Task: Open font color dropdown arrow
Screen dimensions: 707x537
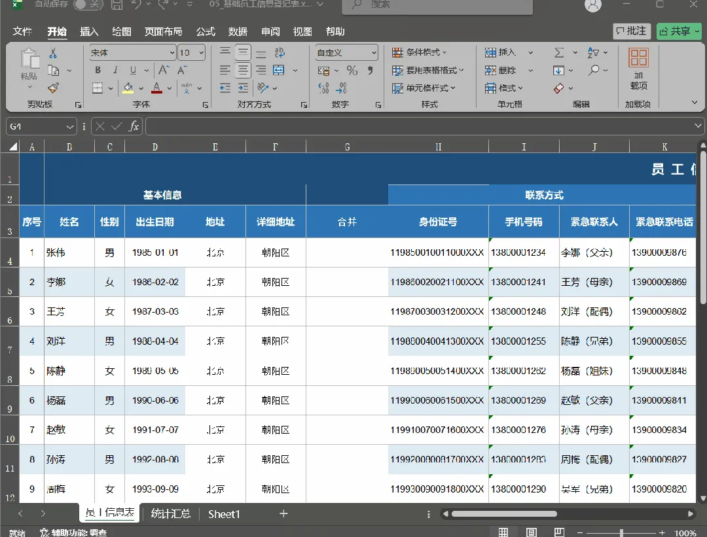Action: [x=170, y=88]
